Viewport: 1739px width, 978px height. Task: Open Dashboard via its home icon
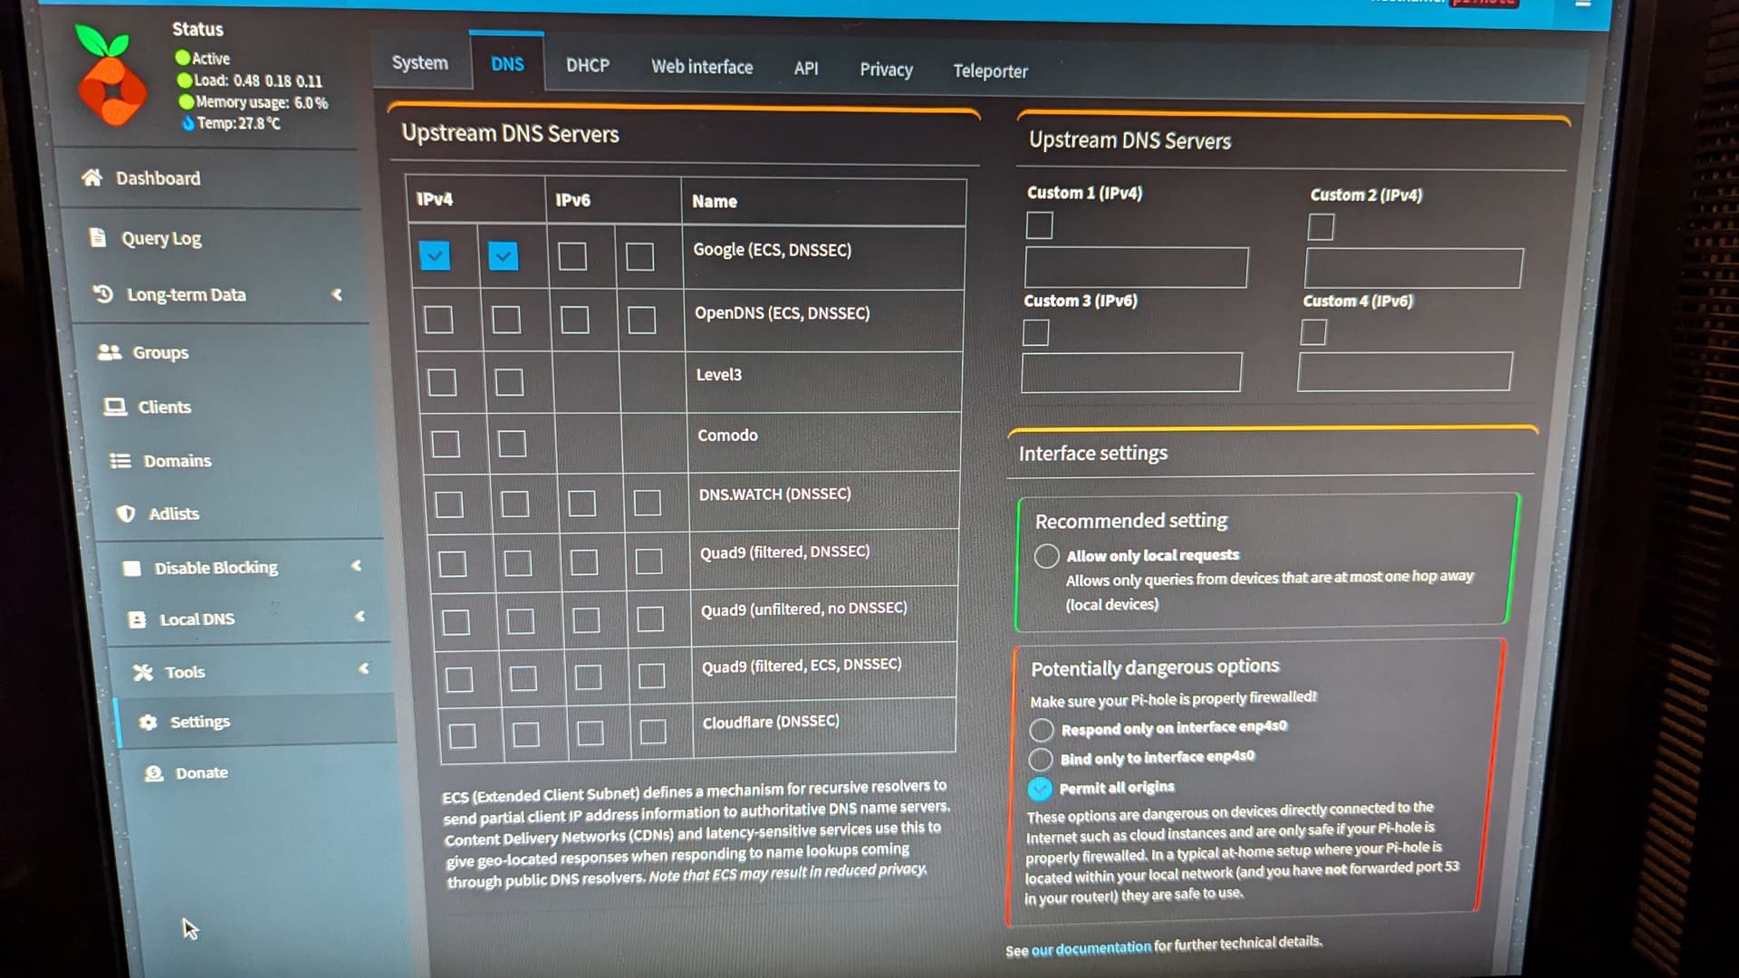(x=91, y=177)
